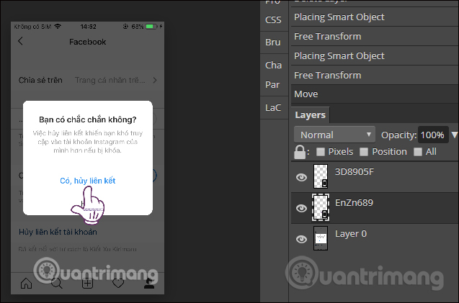The image size is (459, 303).
Task: Open the Par side panel
Action: coord(272,85)
